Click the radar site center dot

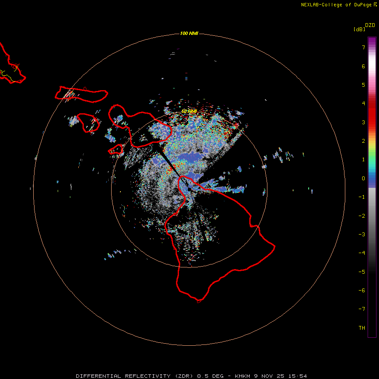click(189, 189)
